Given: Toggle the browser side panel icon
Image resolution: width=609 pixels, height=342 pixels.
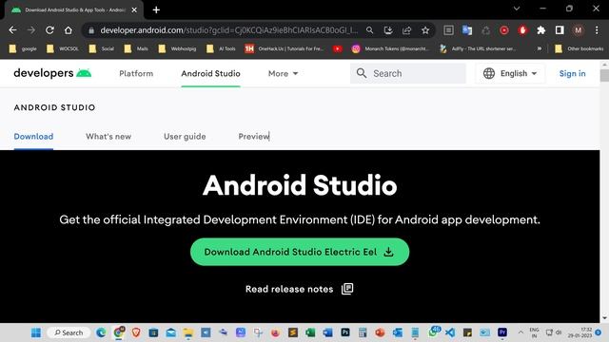Looking at the screenshot, I should tap(560, 30).
